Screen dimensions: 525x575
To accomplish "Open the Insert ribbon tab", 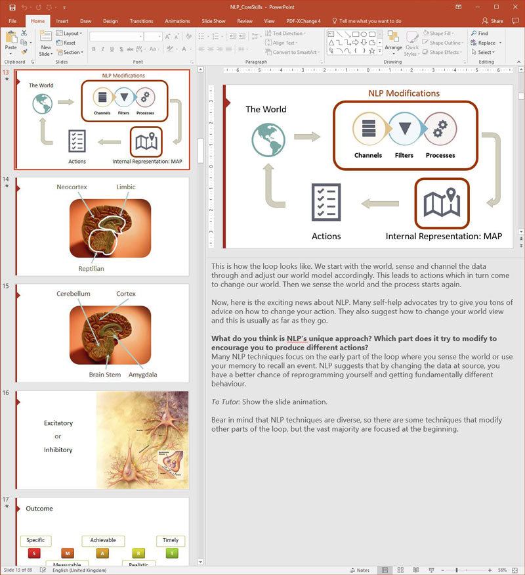I will click(x=62, y=21).
